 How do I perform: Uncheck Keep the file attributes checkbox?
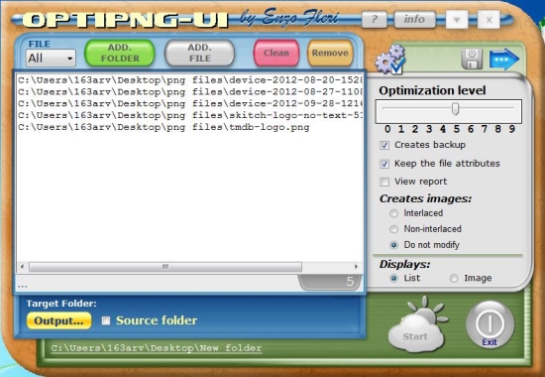pyautogui.click(x=384, y=164)
